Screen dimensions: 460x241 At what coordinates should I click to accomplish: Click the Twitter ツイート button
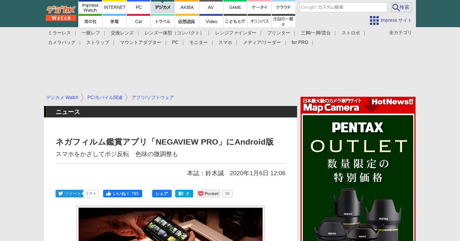tap(69, 194)
